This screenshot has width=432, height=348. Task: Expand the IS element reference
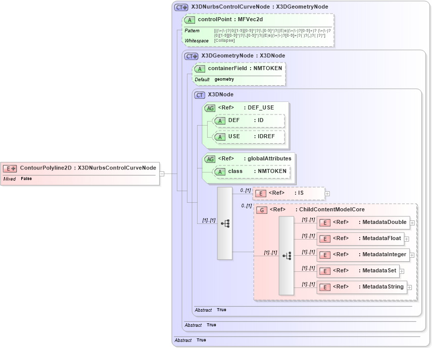(327, 194)
